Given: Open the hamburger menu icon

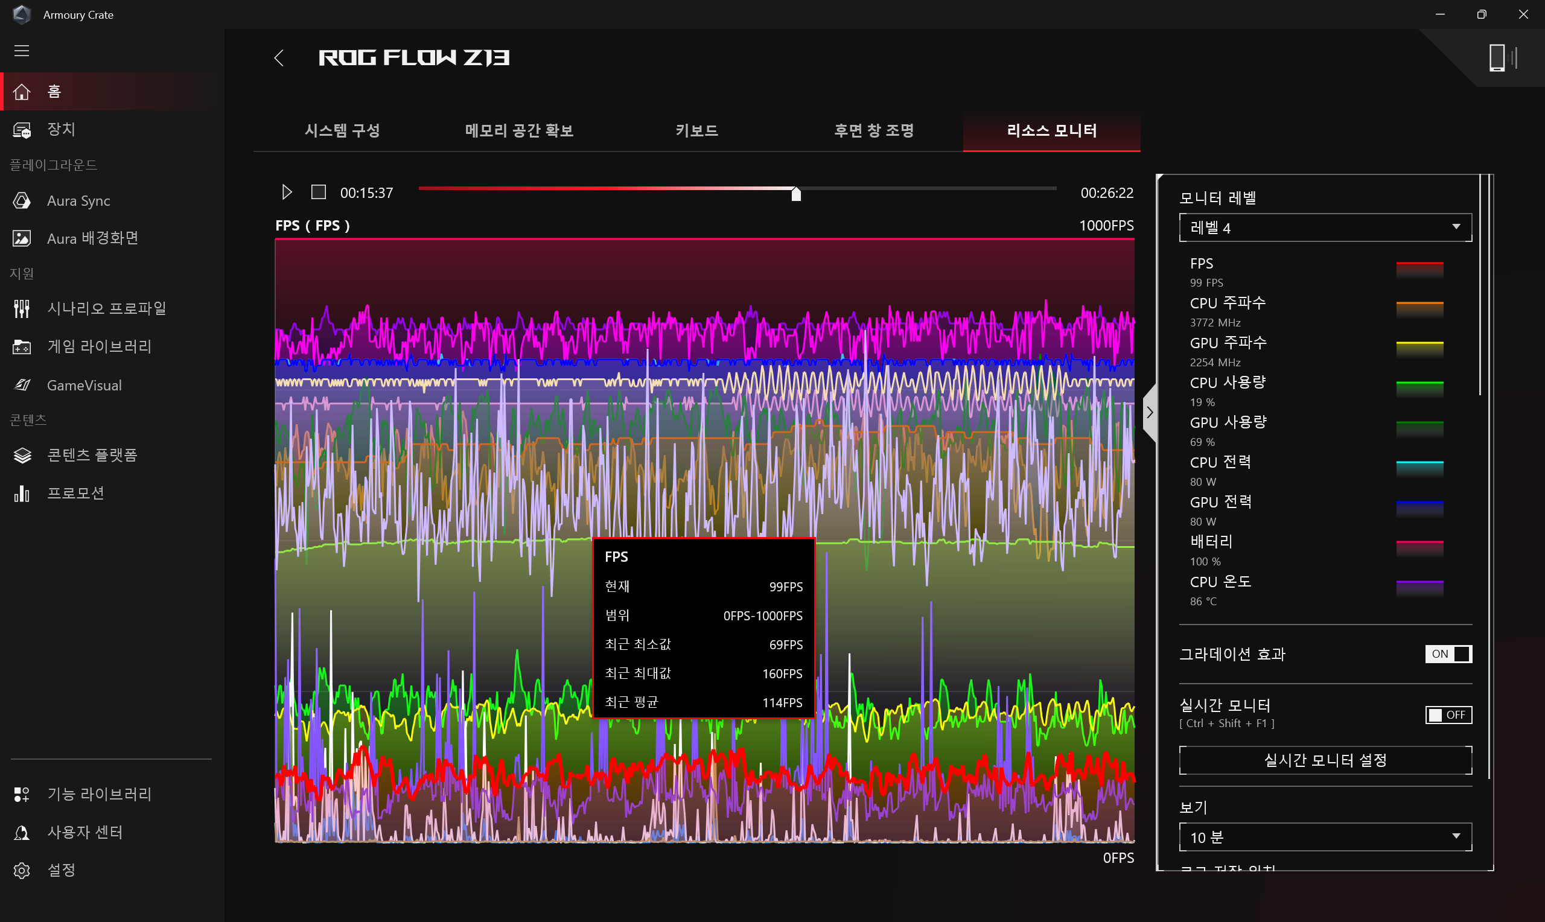Looking at the screenshot, I should pyautogui.click(x=22, y=51).
